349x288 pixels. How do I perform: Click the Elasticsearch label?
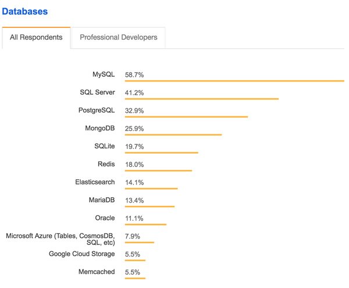tap(95, 182)
